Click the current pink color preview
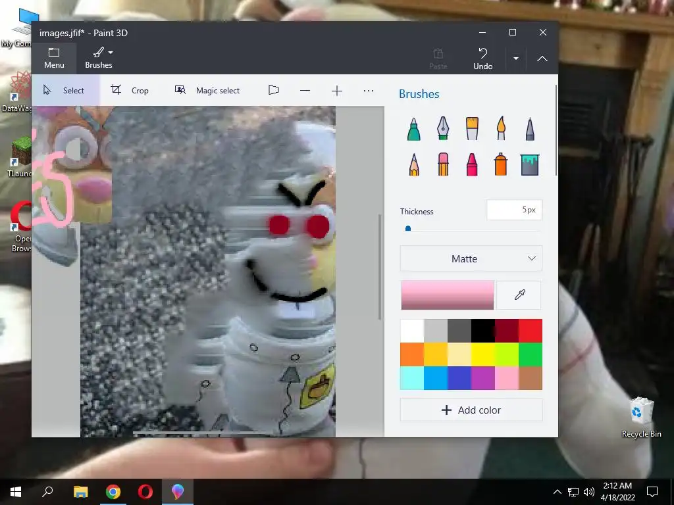This screenshot has height=505, width=674. pos(448,295)
